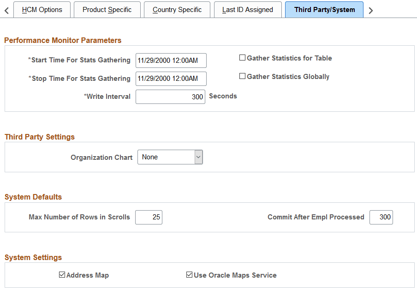
Task: Switch to the HCM Options tab
Action: point(42,9)
